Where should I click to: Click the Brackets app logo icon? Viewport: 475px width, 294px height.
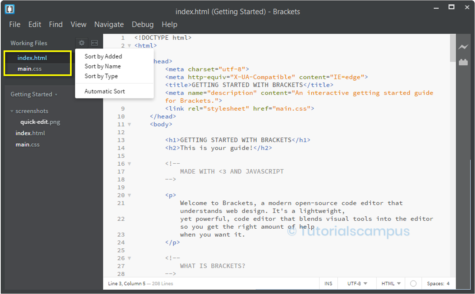tap(10, 9)
